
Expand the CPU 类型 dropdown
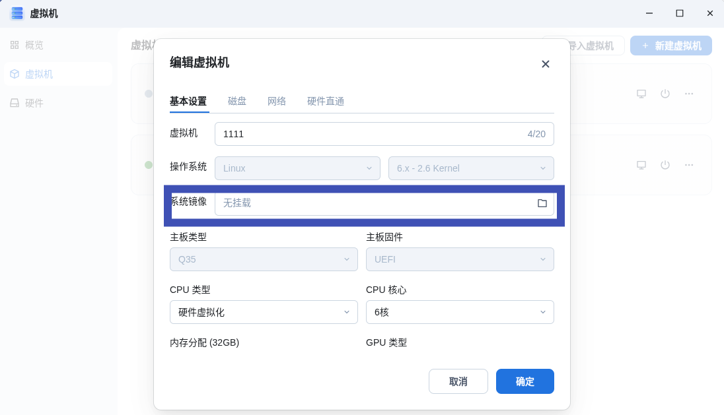coord(264,312)
